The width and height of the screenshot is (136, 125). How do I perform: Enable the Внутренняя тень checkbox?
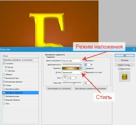pyautogui.click(x=4, y=78)
